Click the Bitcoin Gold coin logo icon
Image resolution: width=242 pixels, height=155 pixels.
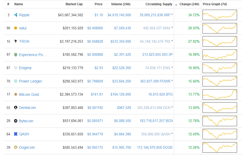[x=16, y=94]
